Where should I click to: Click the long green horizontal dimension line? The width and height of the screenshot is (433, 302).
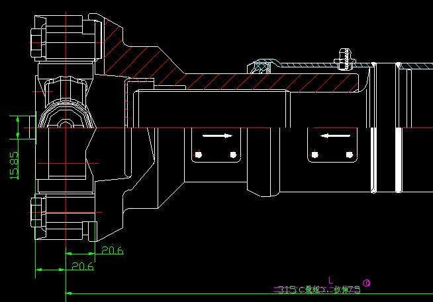[x=232, y=293]
